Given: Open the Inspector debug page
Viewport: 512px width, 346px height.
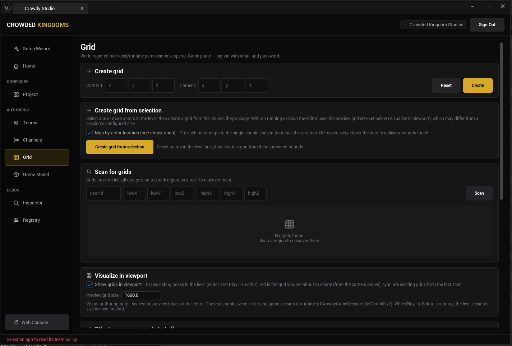Looking at the screenshot, I should tap(37, 203).
